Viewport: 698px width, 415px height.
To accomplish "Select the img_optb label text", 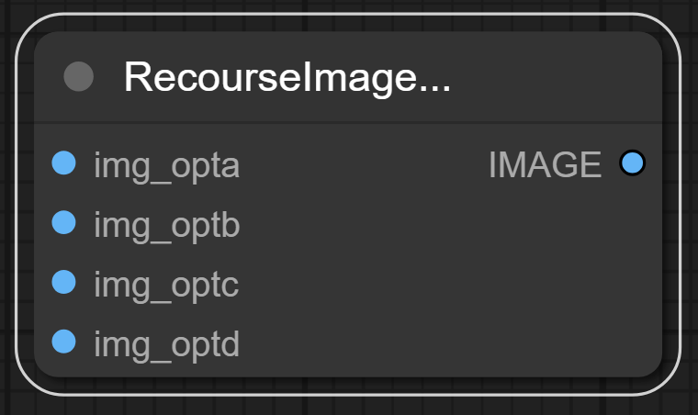I will point(166,225).
